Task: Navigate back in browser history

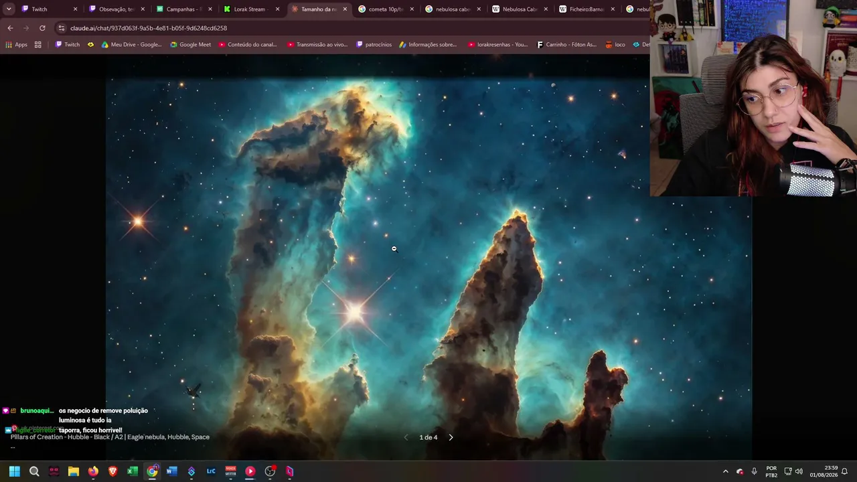Action: point(10,28)
